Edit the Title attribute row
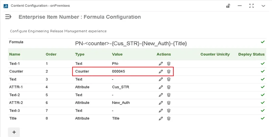The height and width of the screenshot is (137, 272). 161,118
